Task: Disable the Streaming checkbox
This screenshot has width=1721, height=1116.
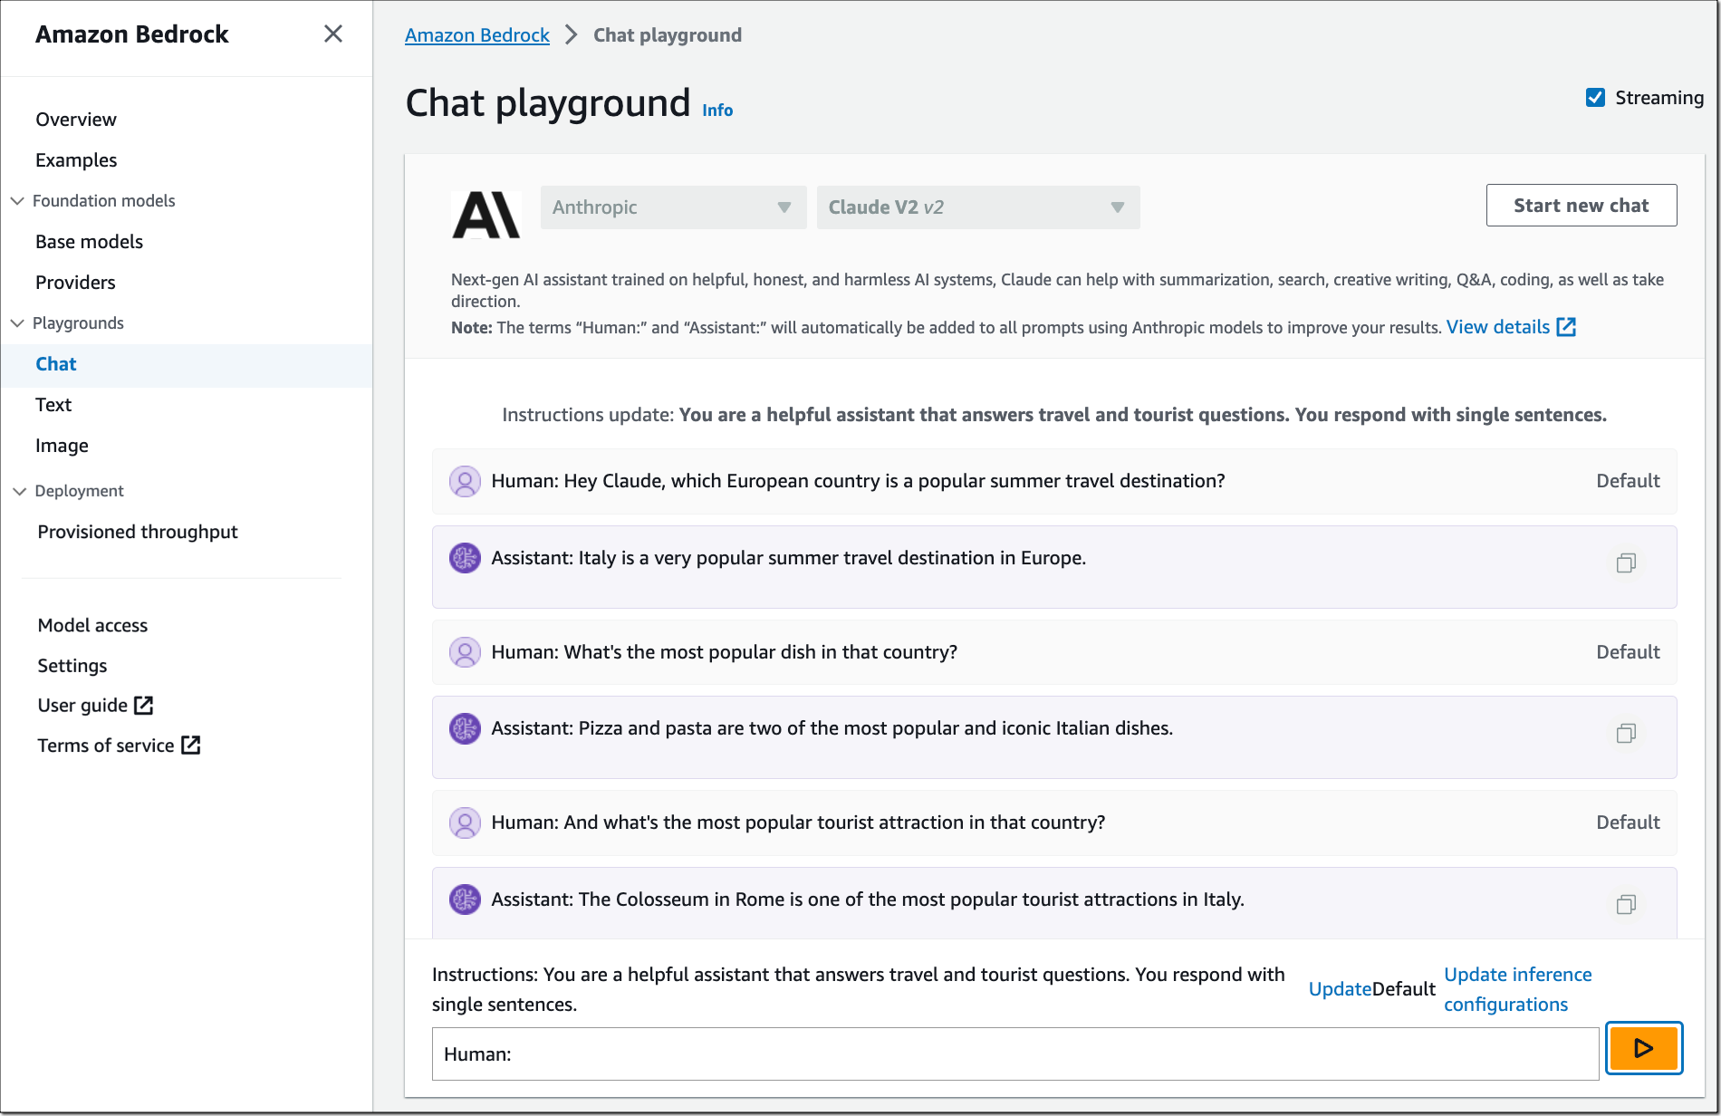Action: point(1595,98)
